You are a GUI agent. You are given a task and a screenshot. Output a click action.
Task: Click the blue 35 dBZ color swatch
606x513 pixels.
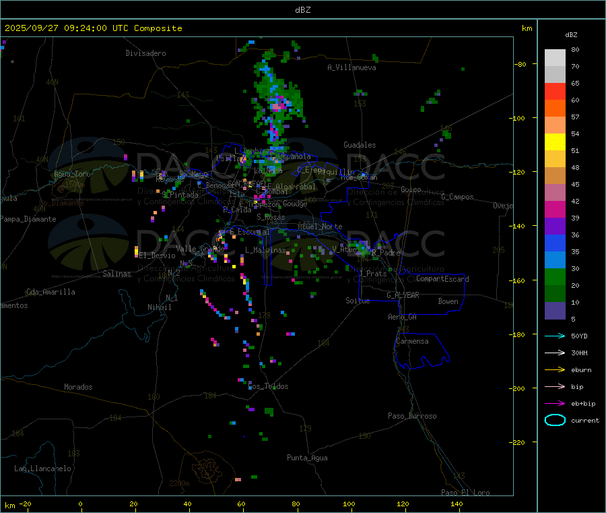point(555,243)
